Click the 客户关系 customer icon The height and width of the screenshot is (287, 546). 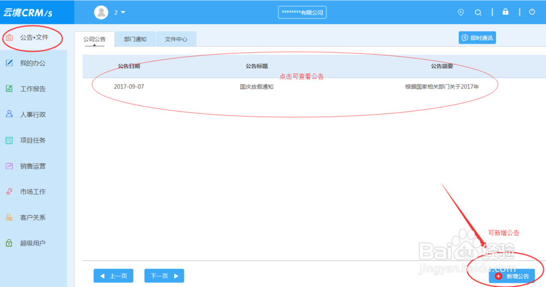pyautogui.click(x=9, y=217)
